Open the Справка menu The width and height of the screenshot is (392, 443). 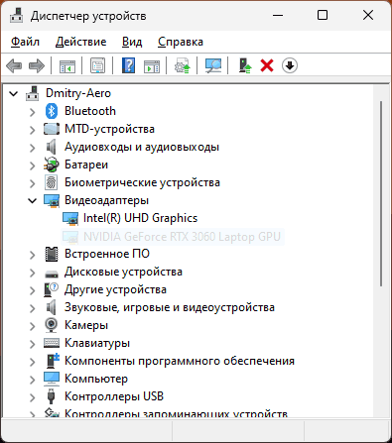(181, 42)
